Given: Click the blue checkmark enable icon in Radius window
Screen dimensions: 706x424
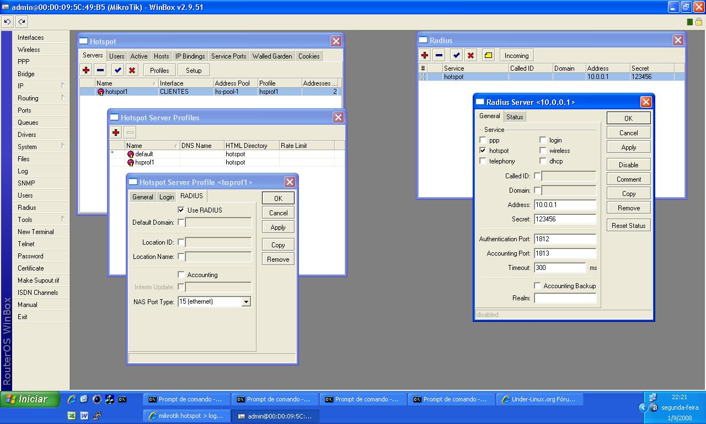Looking at the screenshot, I should point(456,55).
